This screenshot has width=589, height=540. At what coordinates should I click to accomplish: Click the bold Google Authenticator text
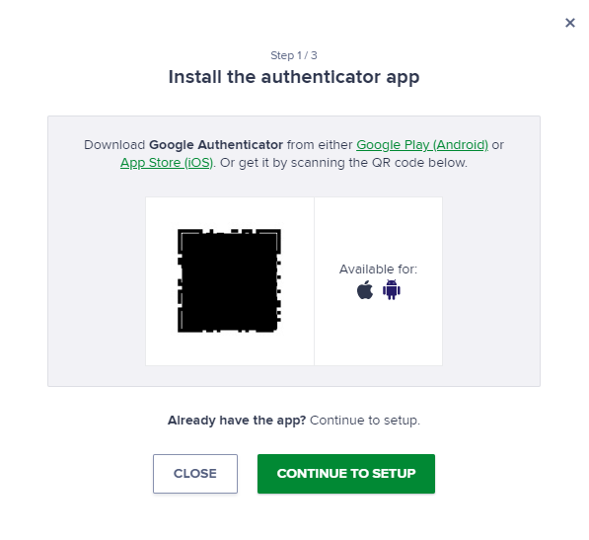(x=216, y=145)
